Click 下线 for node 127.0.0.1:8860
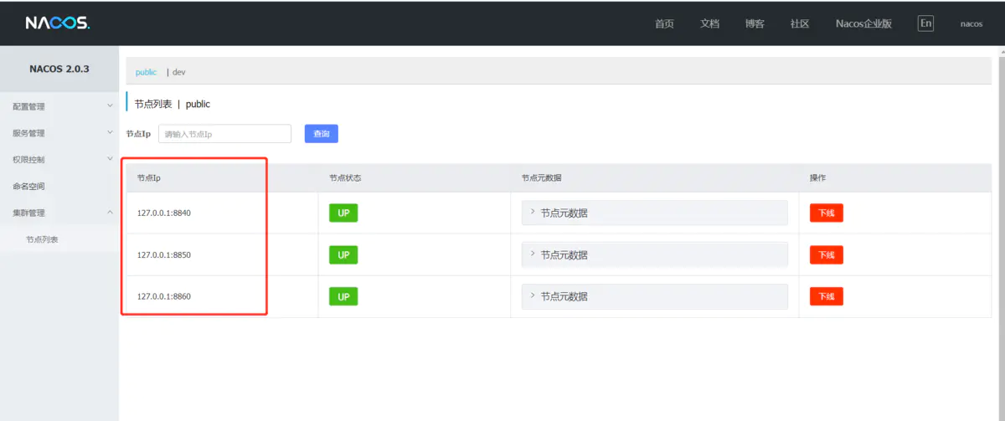The image size is (1005, 421). click(826, 296)
